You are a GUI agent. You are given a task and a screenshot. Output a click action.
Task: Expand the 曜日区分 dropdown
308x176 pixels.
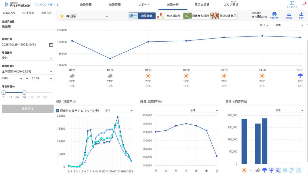(51, 58)
